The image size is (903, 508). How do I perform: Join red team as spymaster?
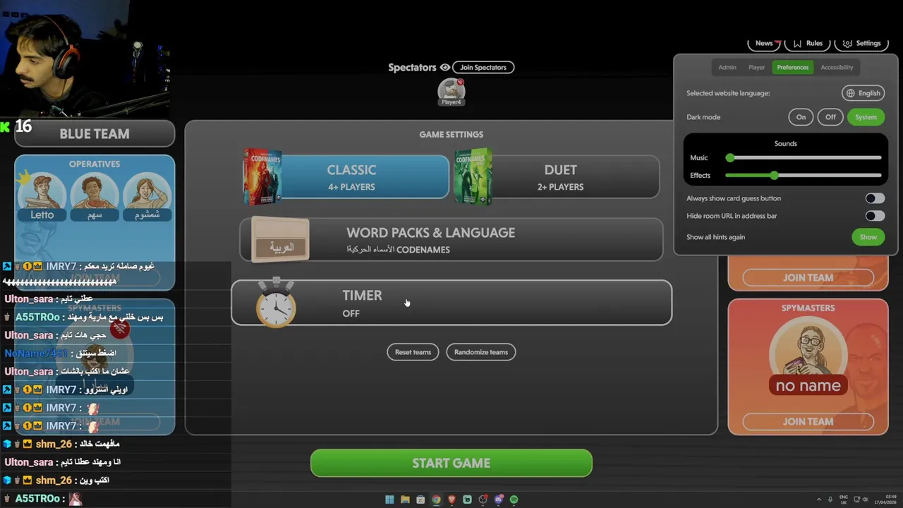(x=808, y=422)
